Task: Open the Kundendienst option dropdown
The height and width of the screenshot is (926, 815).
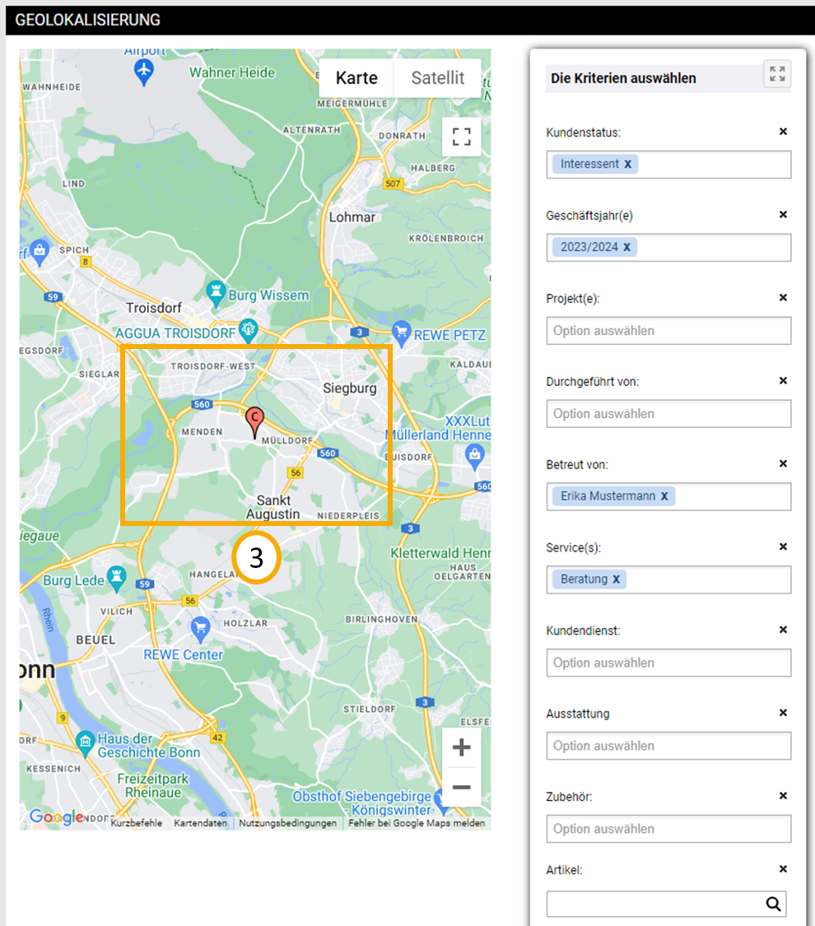Action: (668, 663)
